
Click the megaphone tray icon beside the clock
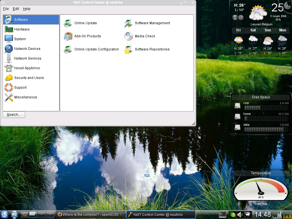[248, 214]
